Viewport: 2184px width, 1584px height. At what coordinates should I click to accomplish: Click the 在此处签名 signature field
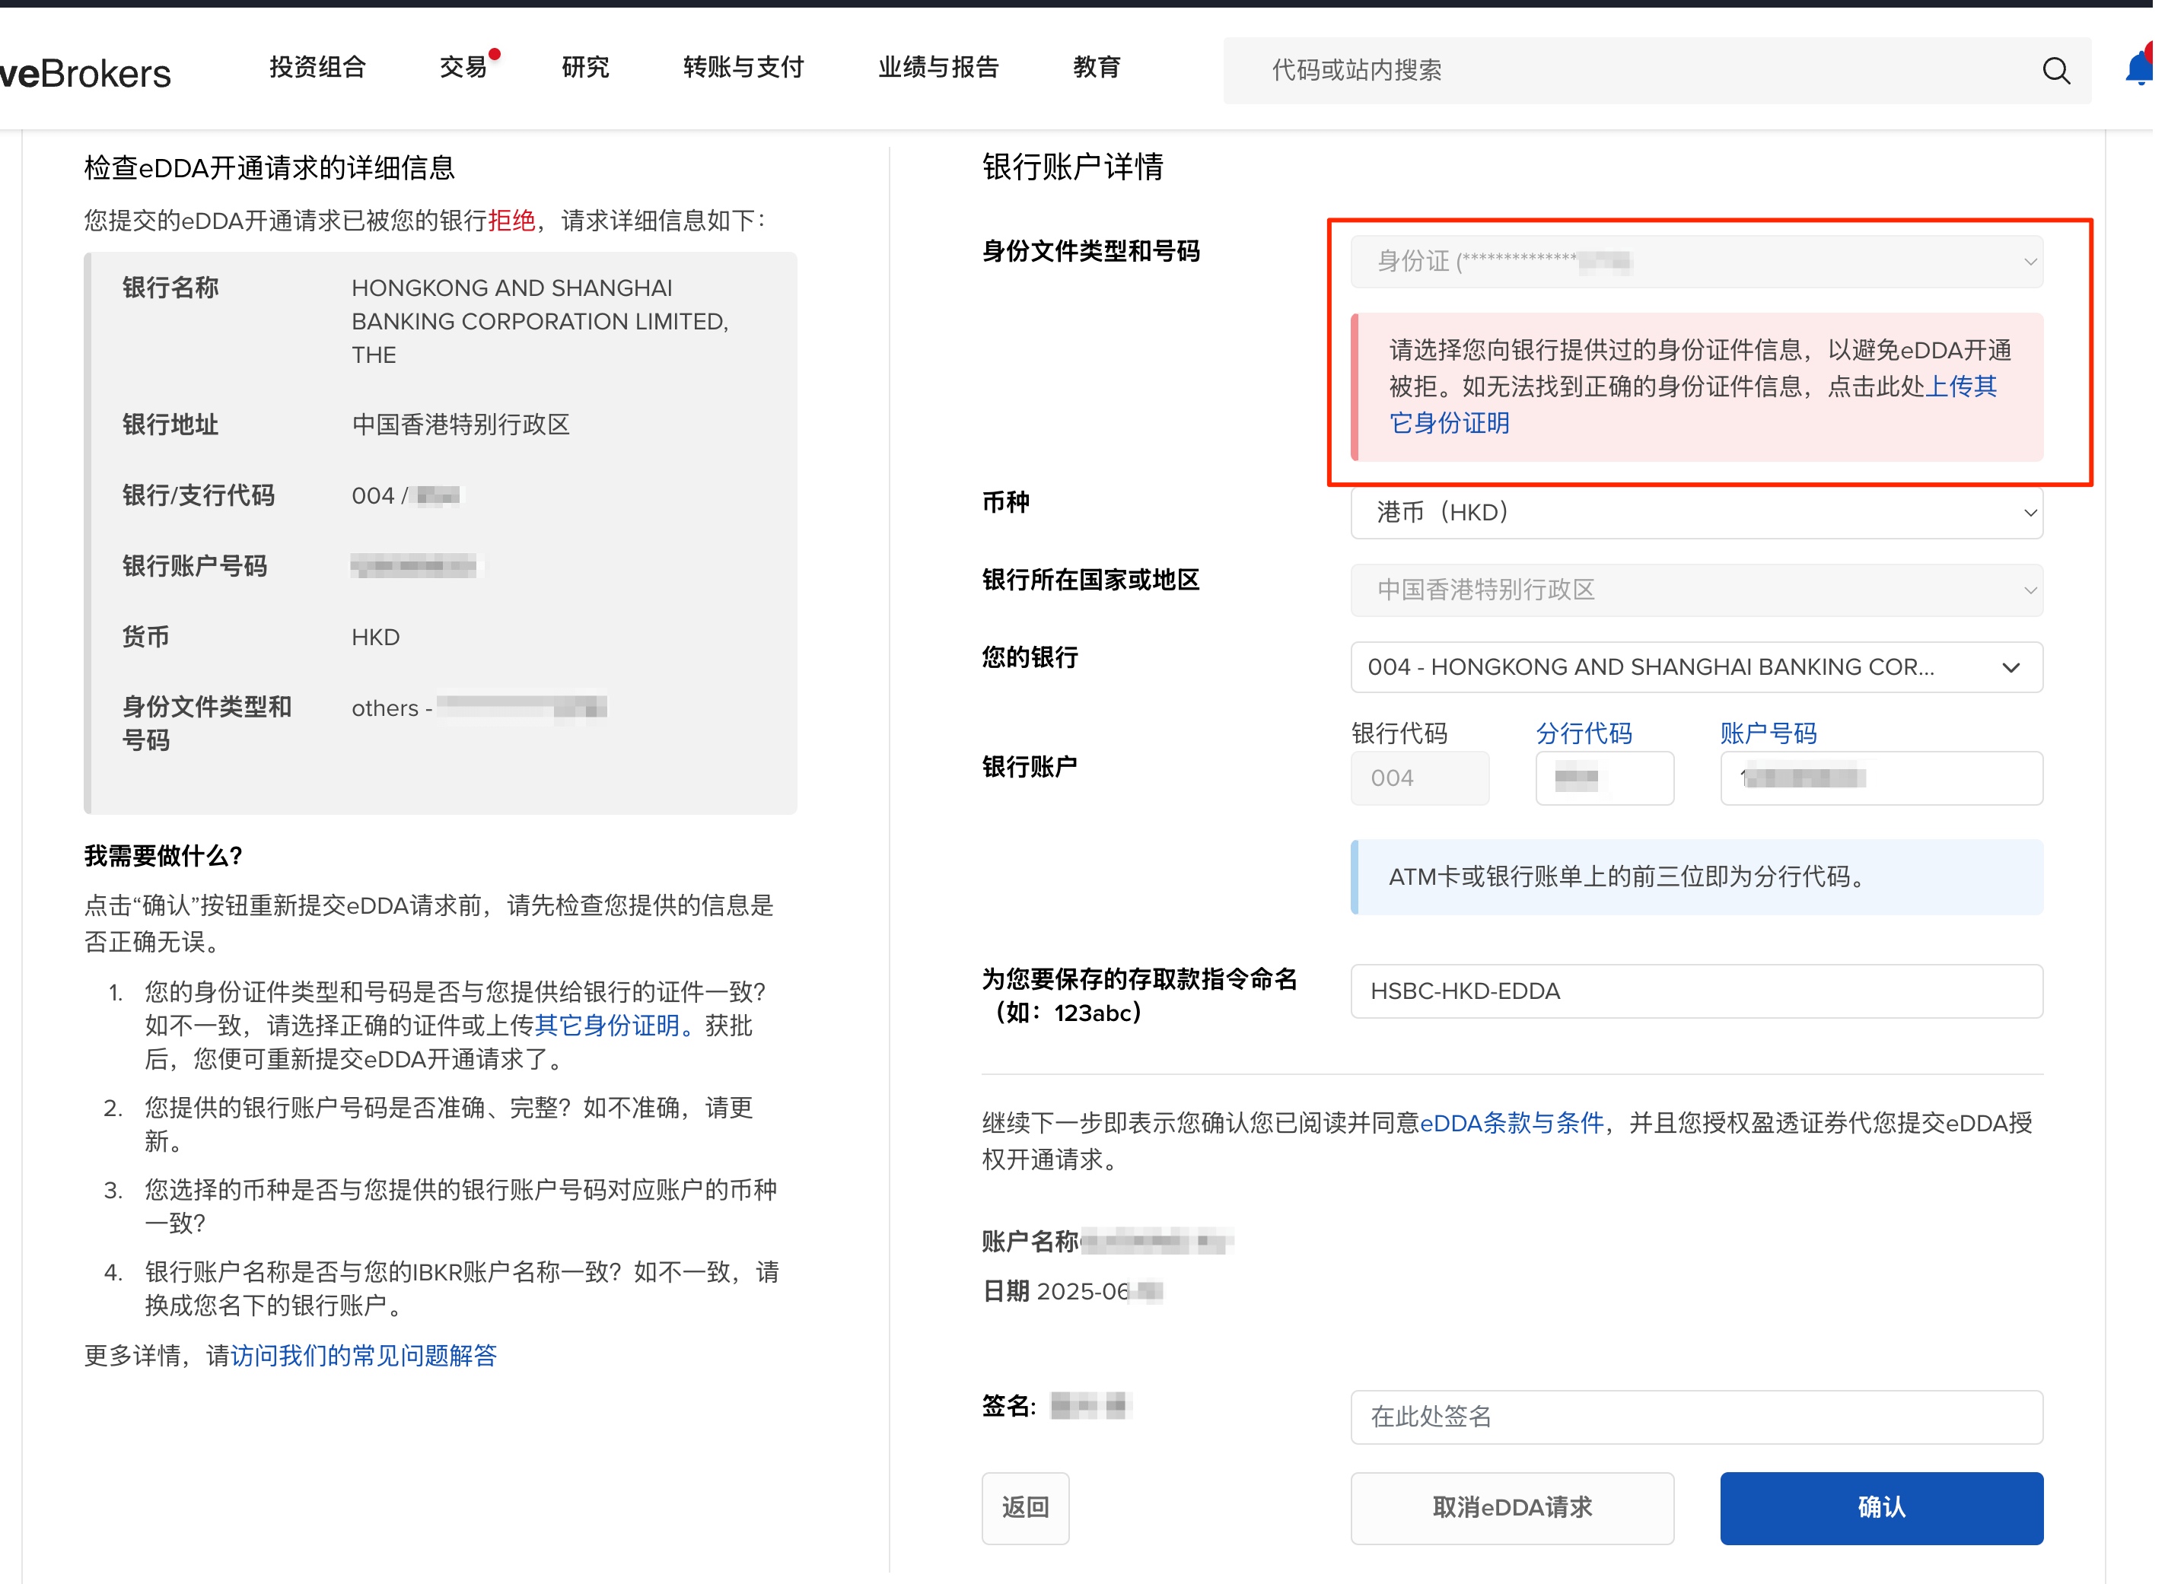point(1695,1417)
